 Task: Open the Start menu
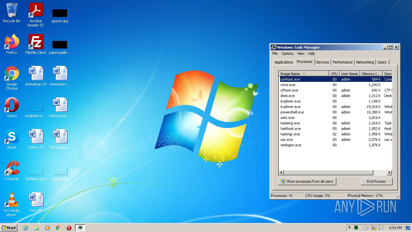click(x=9, y=227)
